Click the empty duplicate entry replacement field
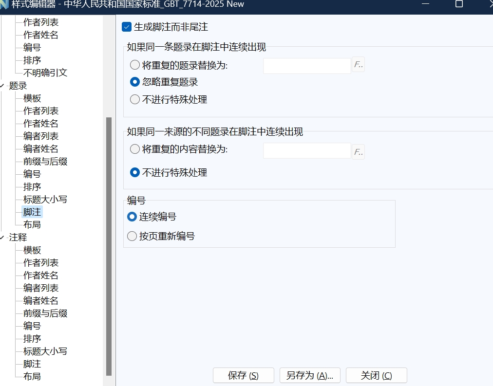 tap(307, 65)
